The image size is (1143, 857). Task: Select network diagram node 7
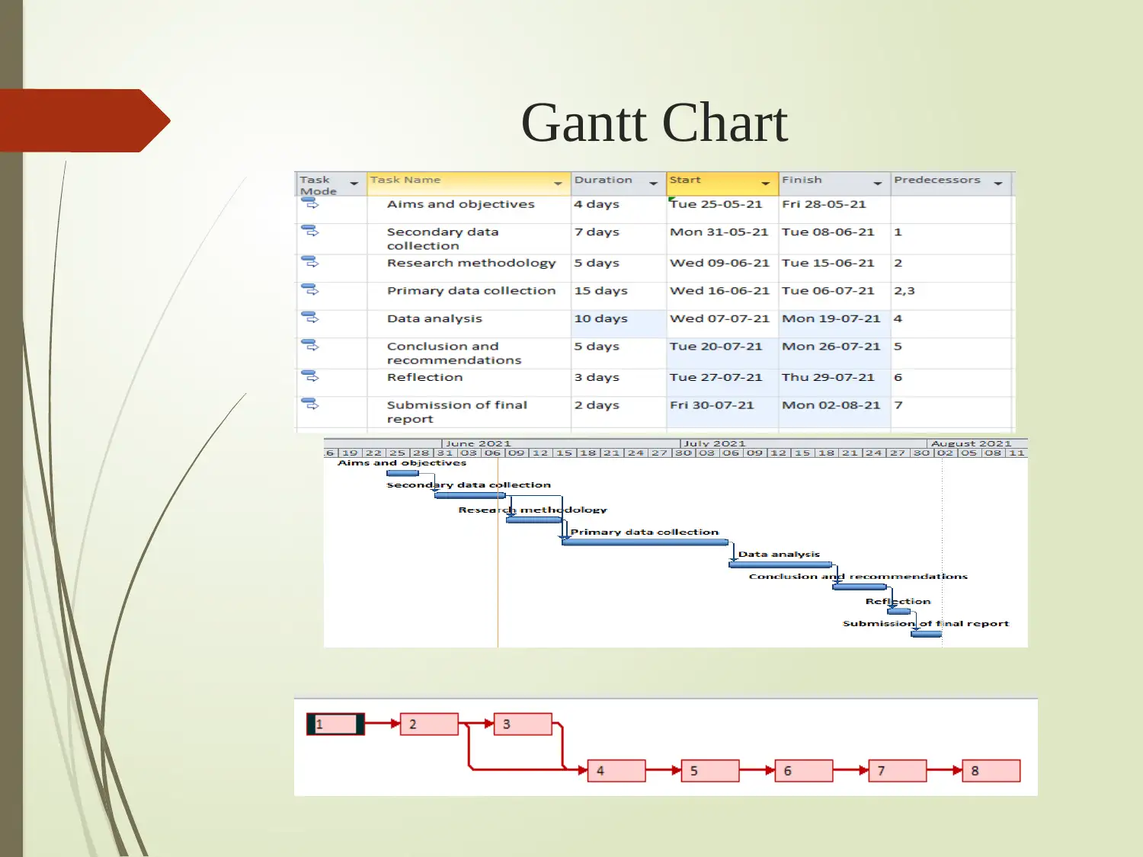point(898,770)
